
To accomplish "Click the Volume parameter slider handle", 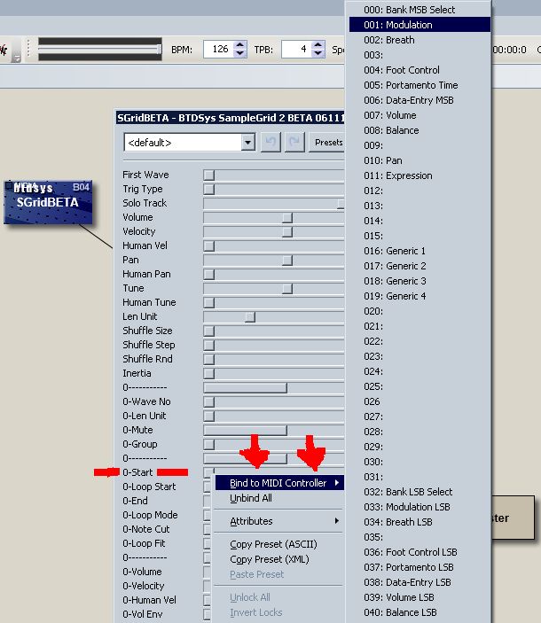I will (x=286, y=217).
